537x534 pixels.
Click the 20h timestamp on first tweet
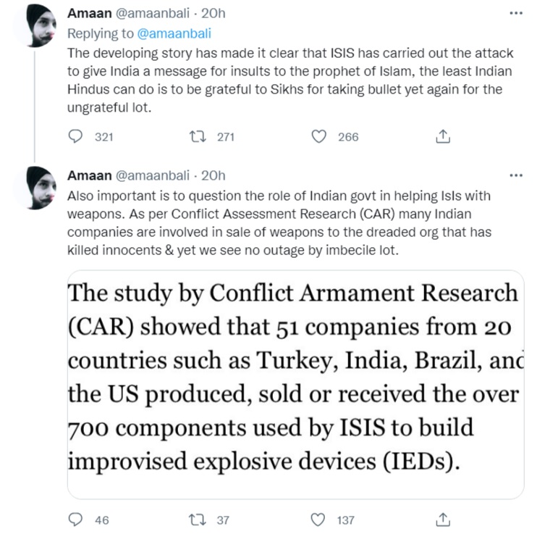[x=213, y=14]
